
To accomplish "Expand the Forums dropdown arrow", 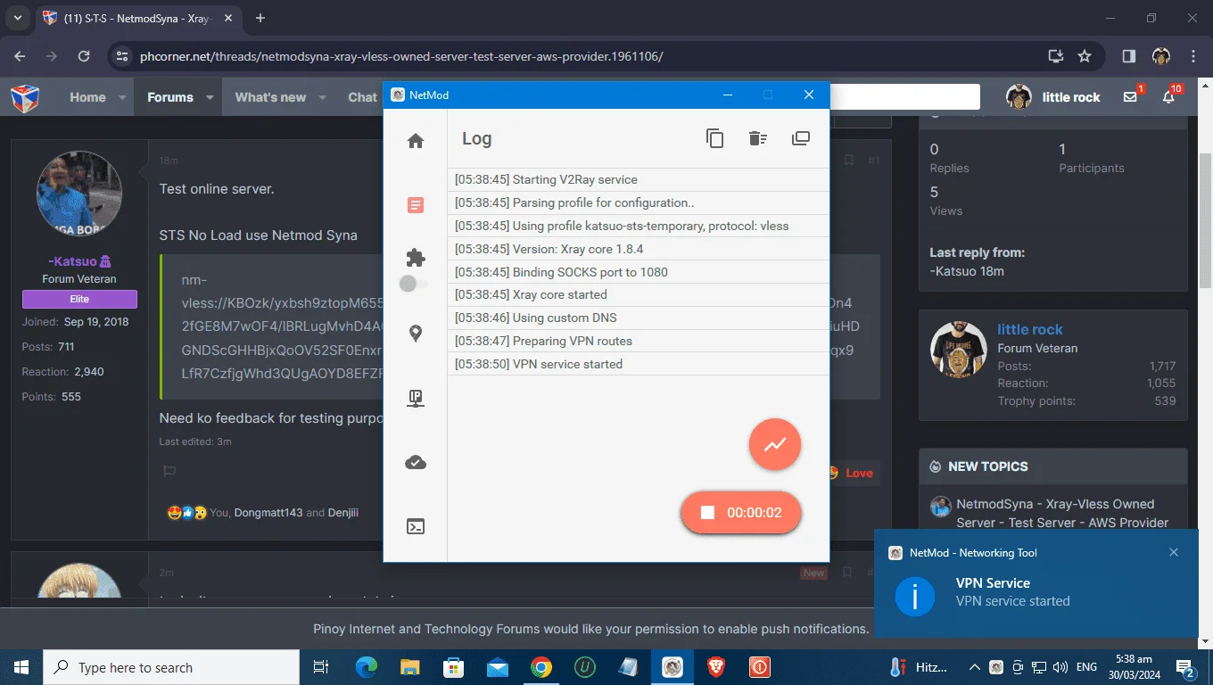I will (210, 97).
